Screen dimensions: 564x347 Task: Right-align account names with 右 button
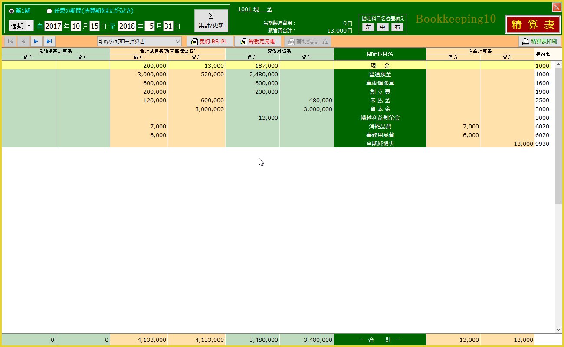click(397, 27)
